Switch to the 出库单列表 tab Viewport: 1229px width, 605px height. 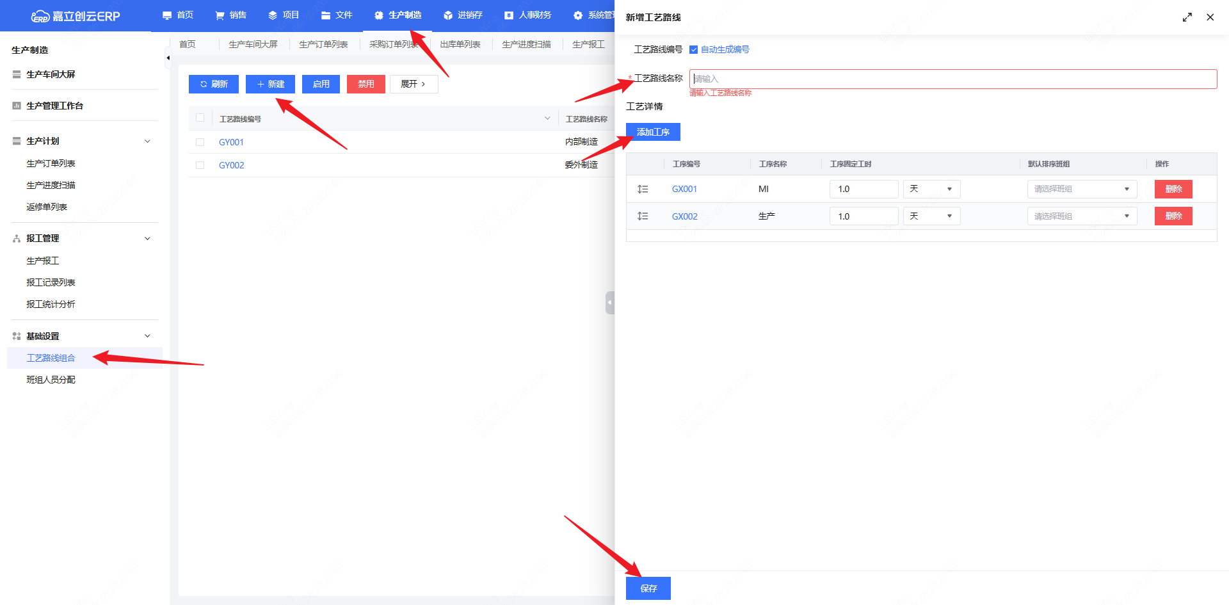click(460, 44)
